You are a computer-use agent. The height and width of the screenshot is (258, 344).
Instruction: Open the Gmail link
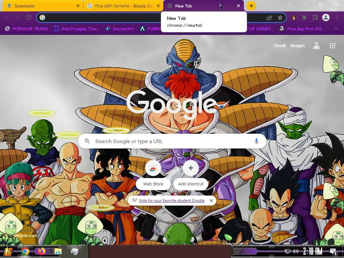[x=279, y=45]
